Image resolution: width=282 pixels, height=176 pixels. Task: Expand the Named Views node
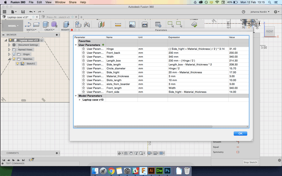9,49
